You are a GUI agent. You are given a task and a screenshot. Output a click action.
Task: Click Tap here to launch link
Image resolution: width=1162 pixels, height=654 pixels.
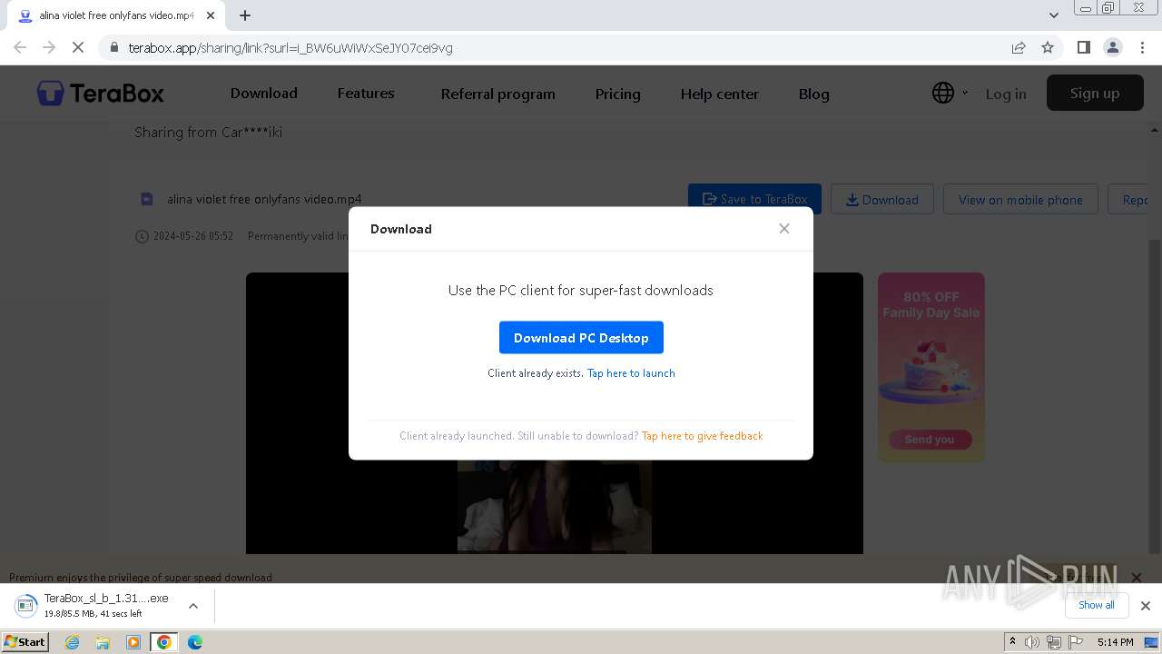coord(631,373)
